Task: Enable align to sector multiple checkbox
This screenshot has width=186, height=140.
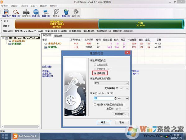Action: pos(95,105)
